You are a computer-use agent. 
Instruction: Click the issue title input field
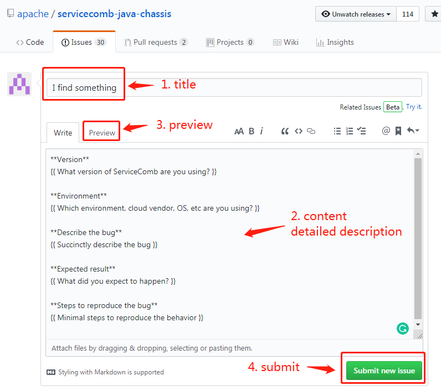pos(233,87)
